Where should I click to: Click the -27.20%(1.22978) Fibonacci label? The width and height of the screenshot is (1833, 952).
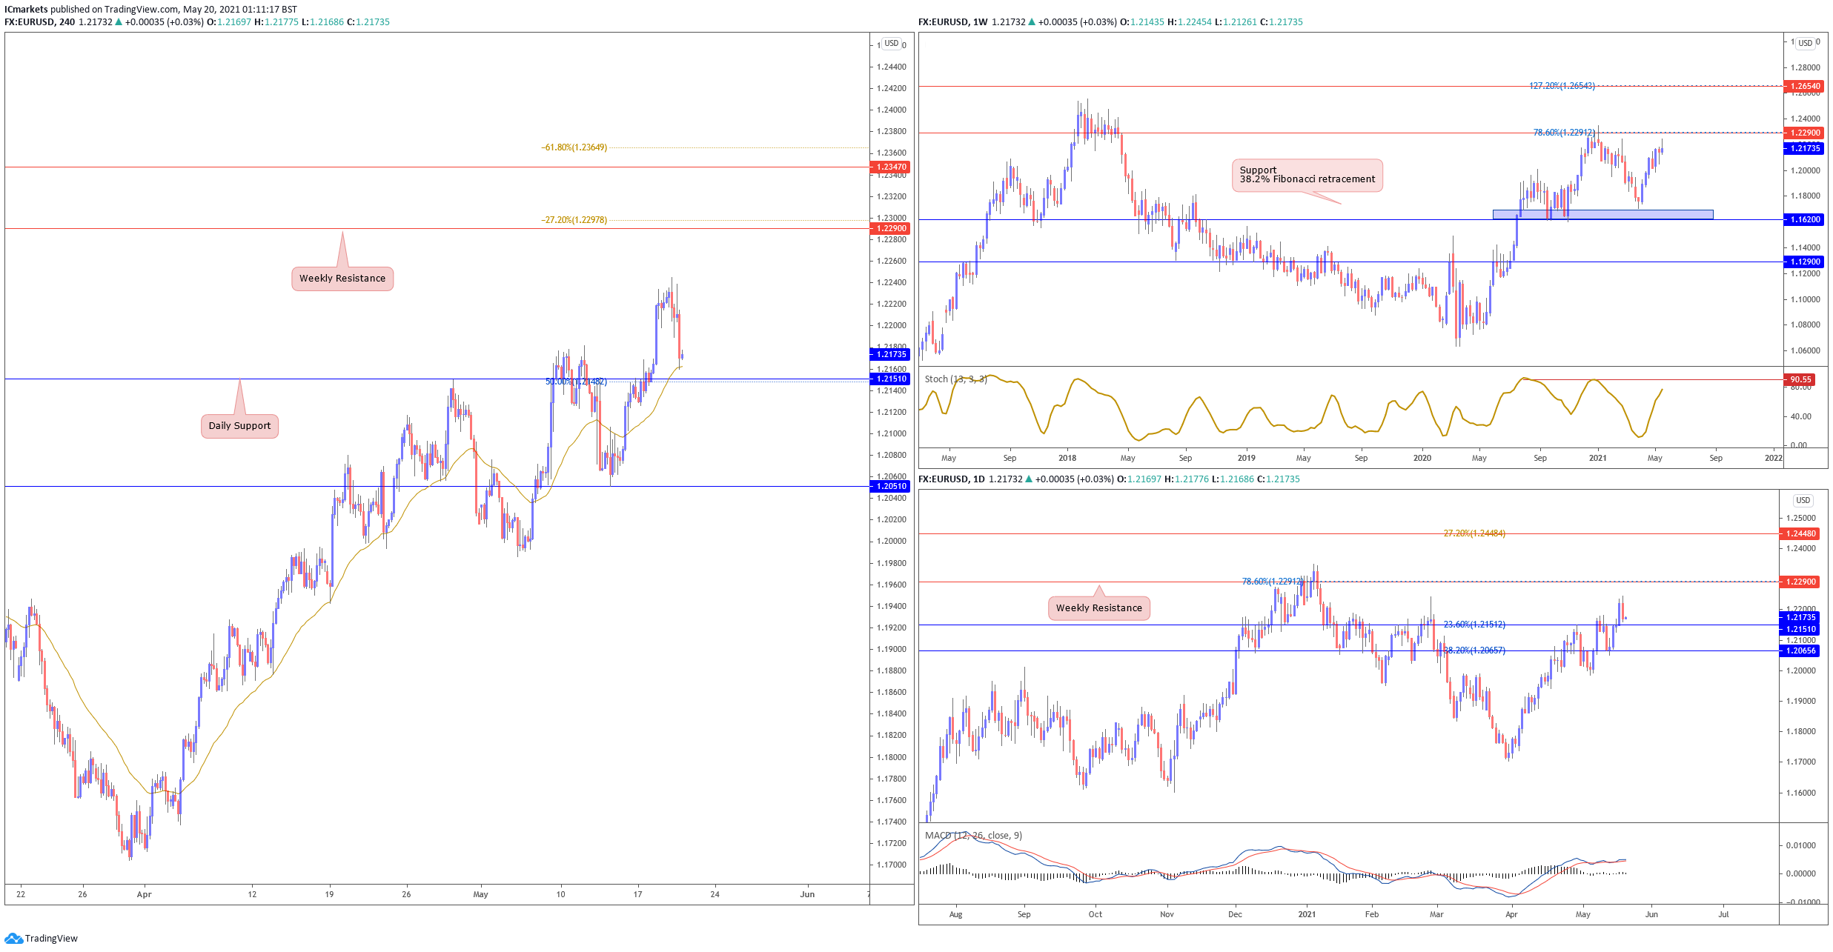574,221
